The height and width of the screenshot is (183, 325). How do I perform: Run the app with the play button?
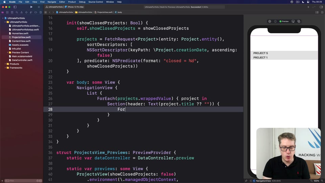(x=31, y=7)
